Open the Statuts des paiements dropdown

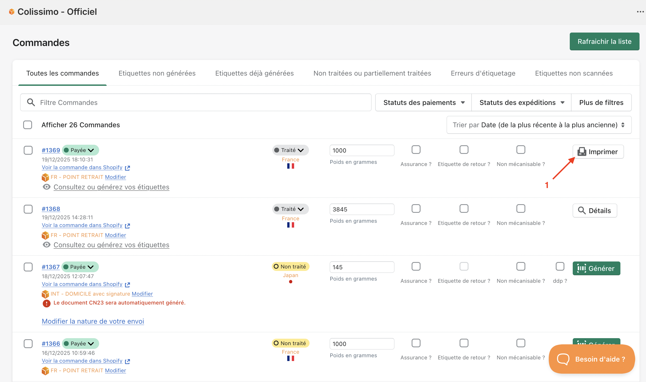click(x=423, y=102)
